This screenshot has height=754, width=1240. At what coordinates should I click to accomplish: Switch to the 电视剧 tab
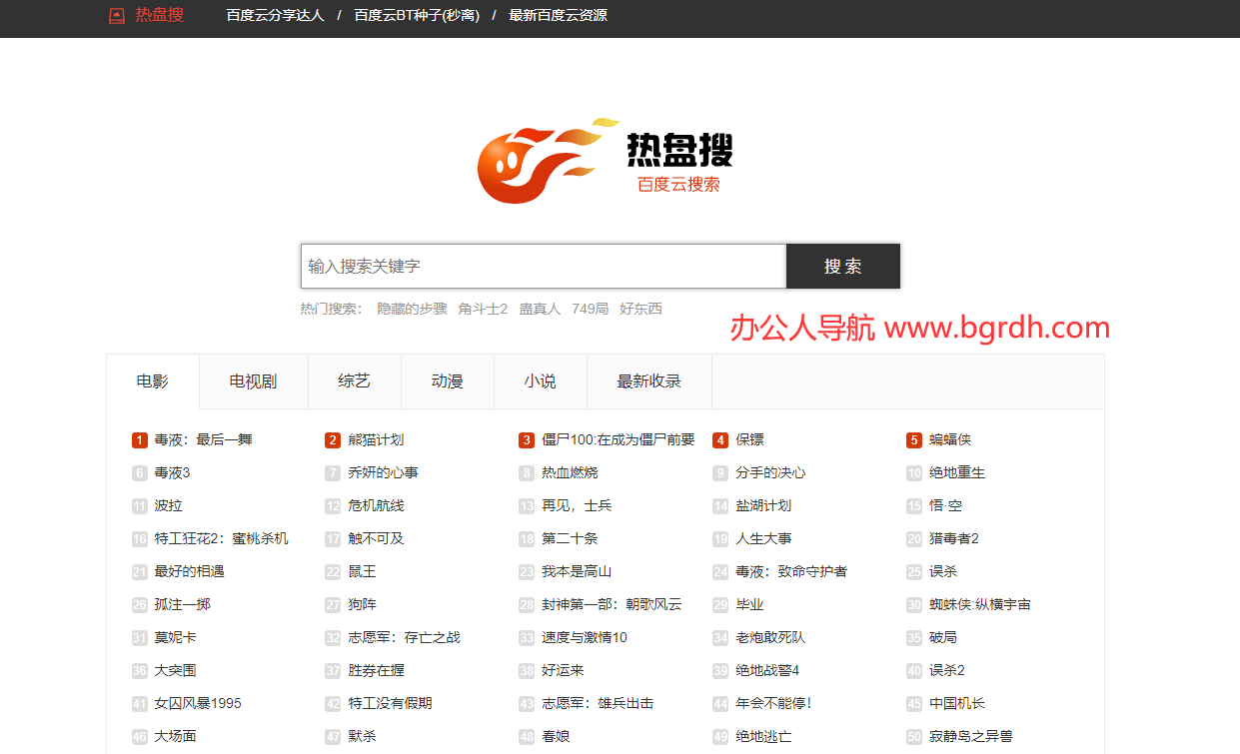point(253,381)
